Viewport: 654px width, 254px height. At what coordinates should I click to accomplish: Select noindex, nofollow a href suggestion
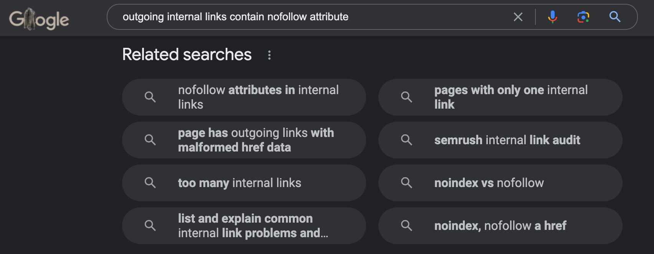pos(500,226)
